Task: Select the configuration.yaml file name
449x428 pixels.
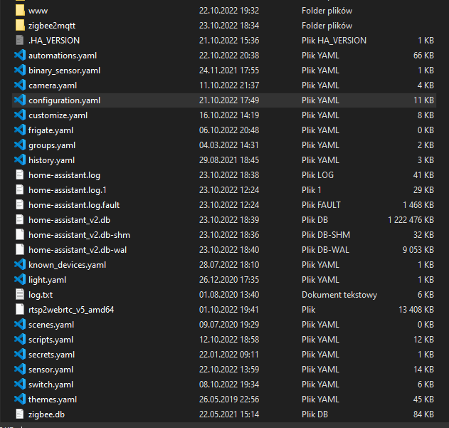Action: point(65,100)
